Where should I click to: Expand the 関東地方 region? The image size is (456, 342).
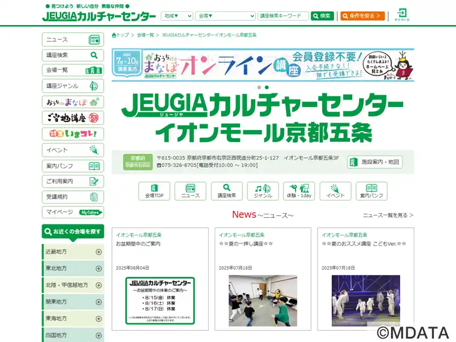pyautogui.click(x=73, y=302)
